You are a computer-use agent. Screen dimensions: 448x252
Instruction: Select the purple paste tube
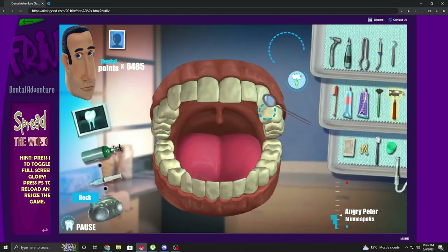point(363,103)
